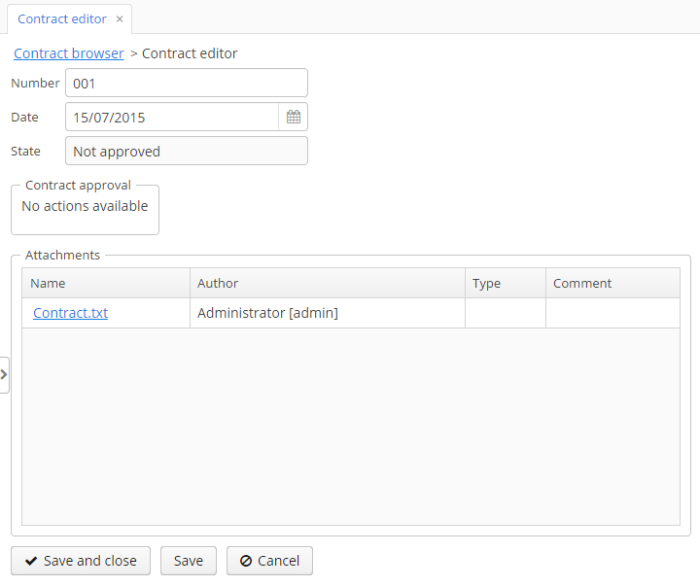The height and width of the screenshot is (587, 700).
Task: Select the Administrator [admin] author cell
Action: click(x=327, y=313)
